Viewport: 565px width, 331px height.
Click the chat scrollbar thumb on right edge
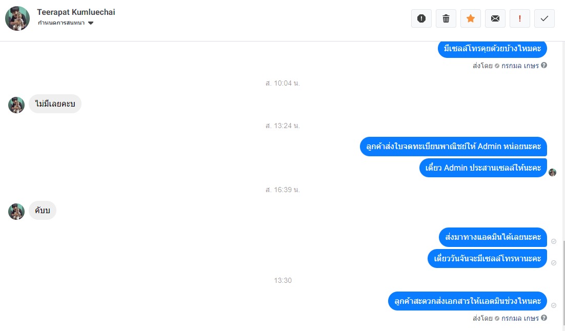563,285
